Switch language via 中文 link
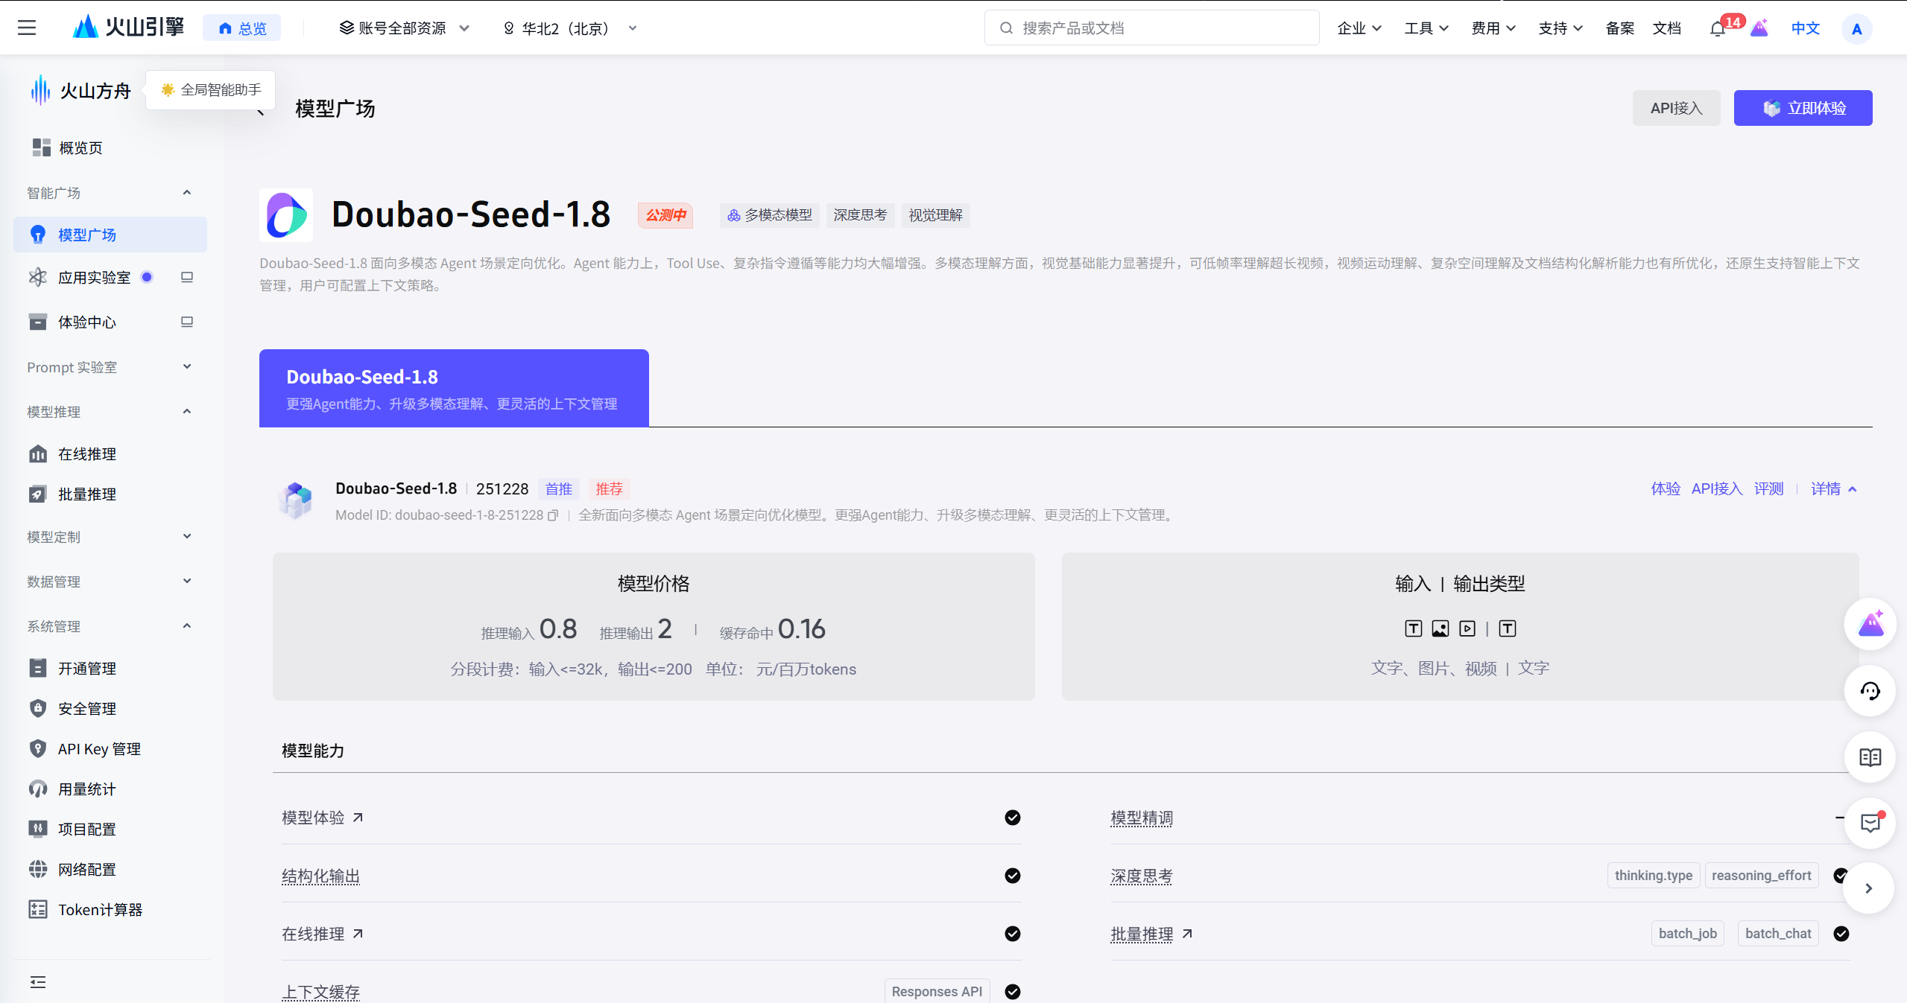This screenshot has width=1907, height=1003. pyautogui.click(x=1805, y=28)
